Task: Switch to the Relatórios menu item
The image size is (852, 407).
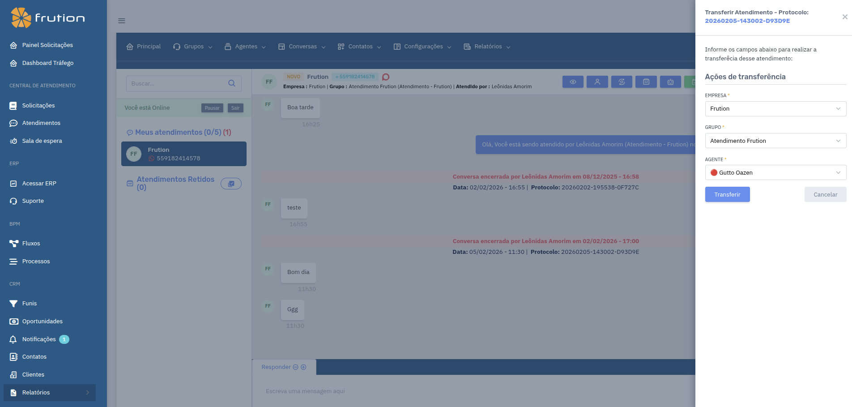Action: tap(486, 46)
